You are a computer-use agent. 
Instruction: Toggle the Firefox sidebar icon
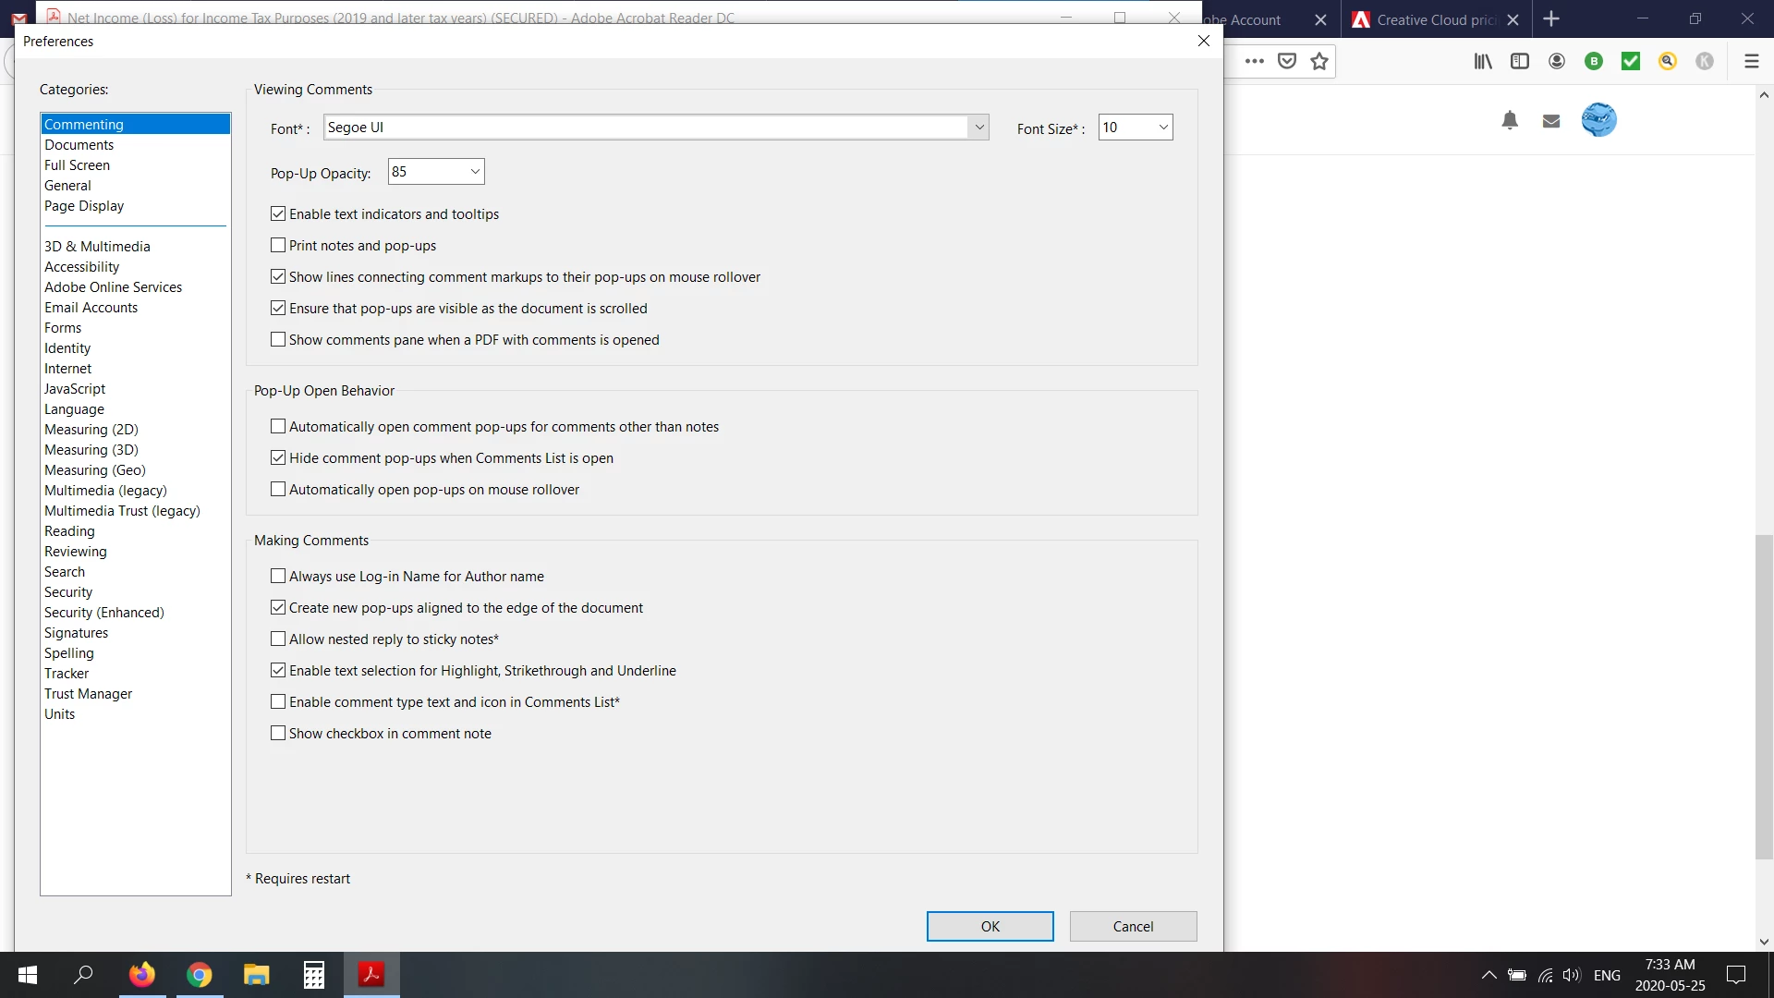click(1520, 61)
